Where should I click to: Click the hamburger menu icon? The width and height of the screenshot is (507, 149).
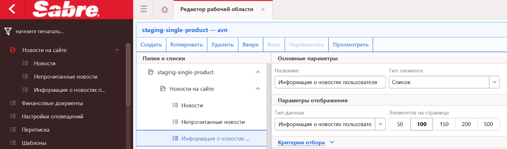pos(144,10)
